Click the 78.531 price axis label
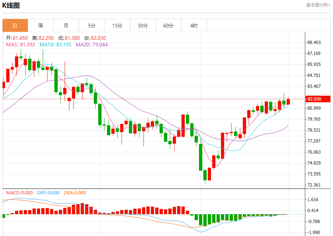The image size is (333, 236). click(x=314, y=130)
